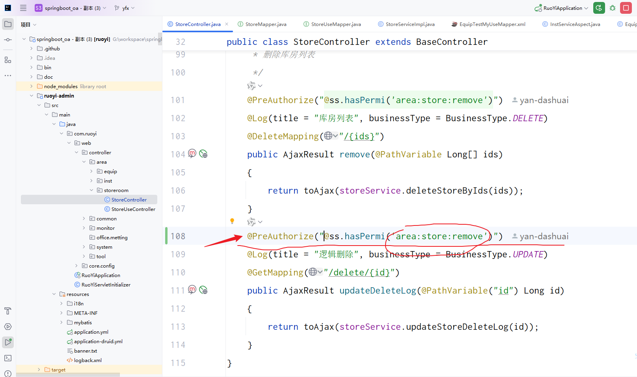Expand the common package
Image resolution: width=637 pixels, height=377 pixels.
pyautogui.click(x=84, y=218)
